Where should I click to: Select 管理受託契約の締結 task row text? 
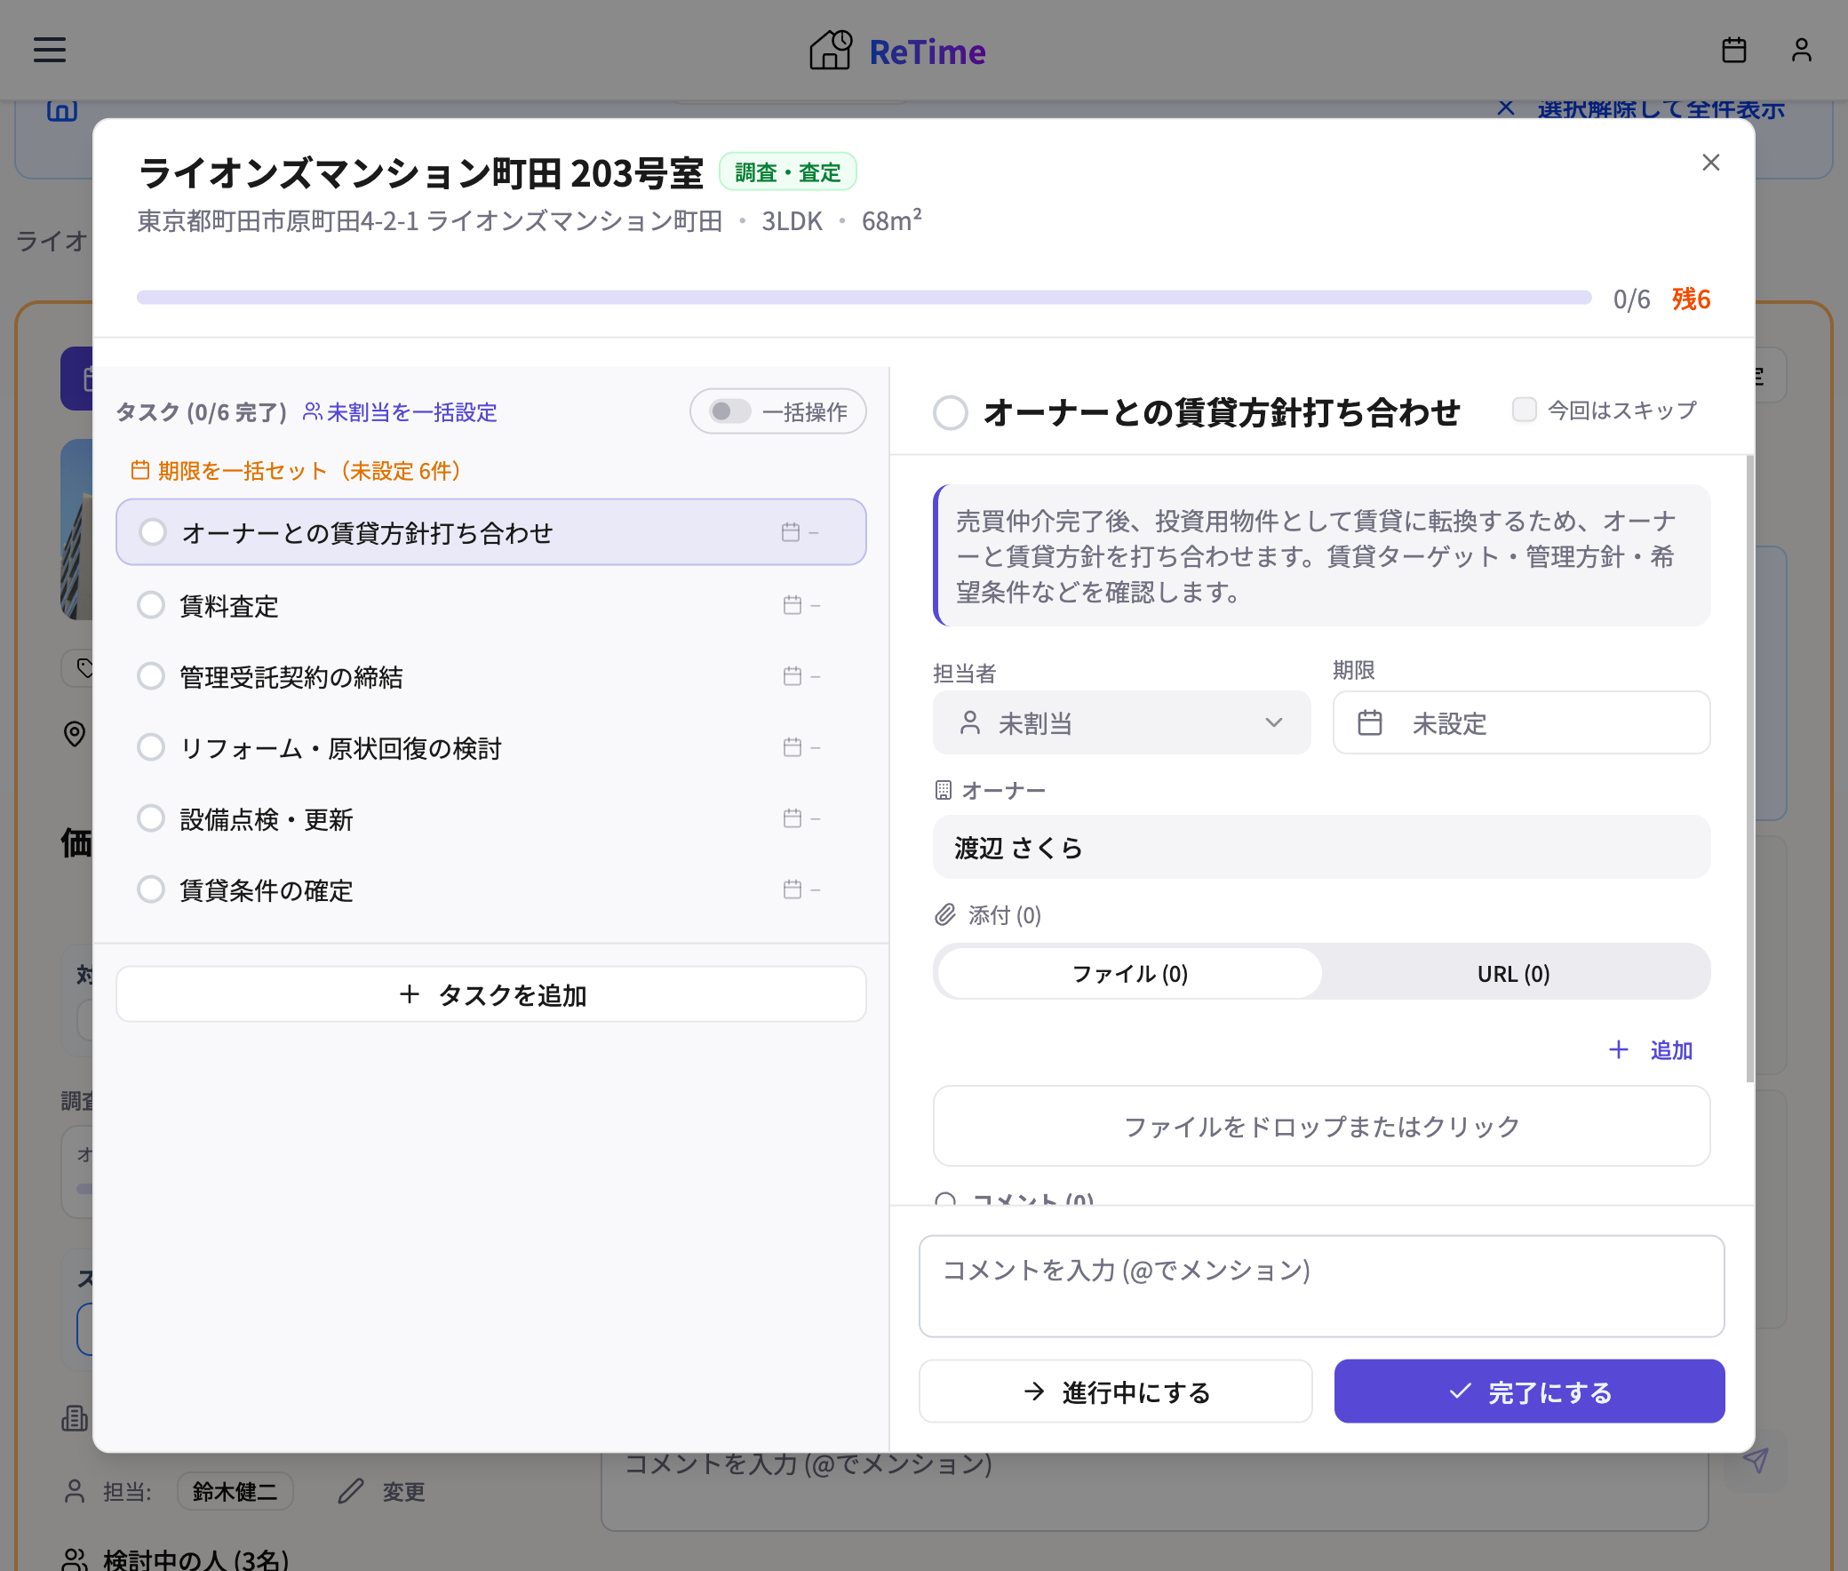[291, 678]
